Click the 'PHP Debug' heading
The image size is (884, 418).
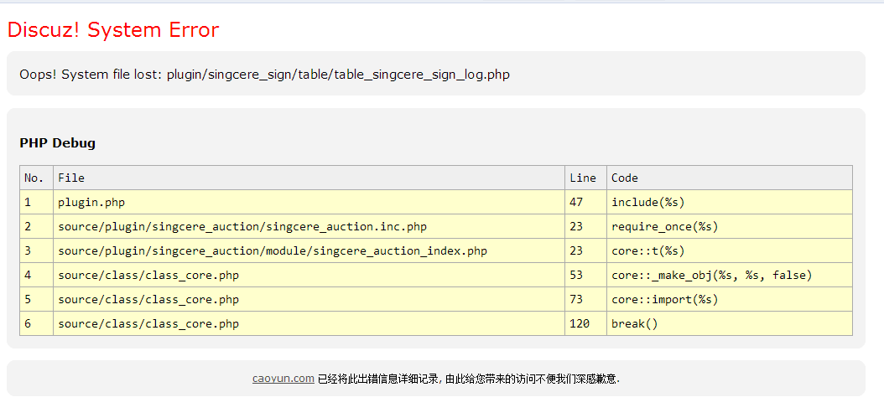coord(58,143)
